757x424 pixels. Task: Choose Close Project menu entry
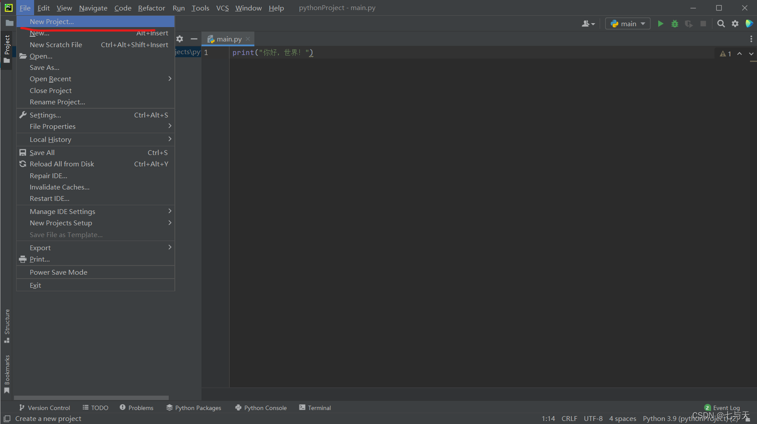96,90
